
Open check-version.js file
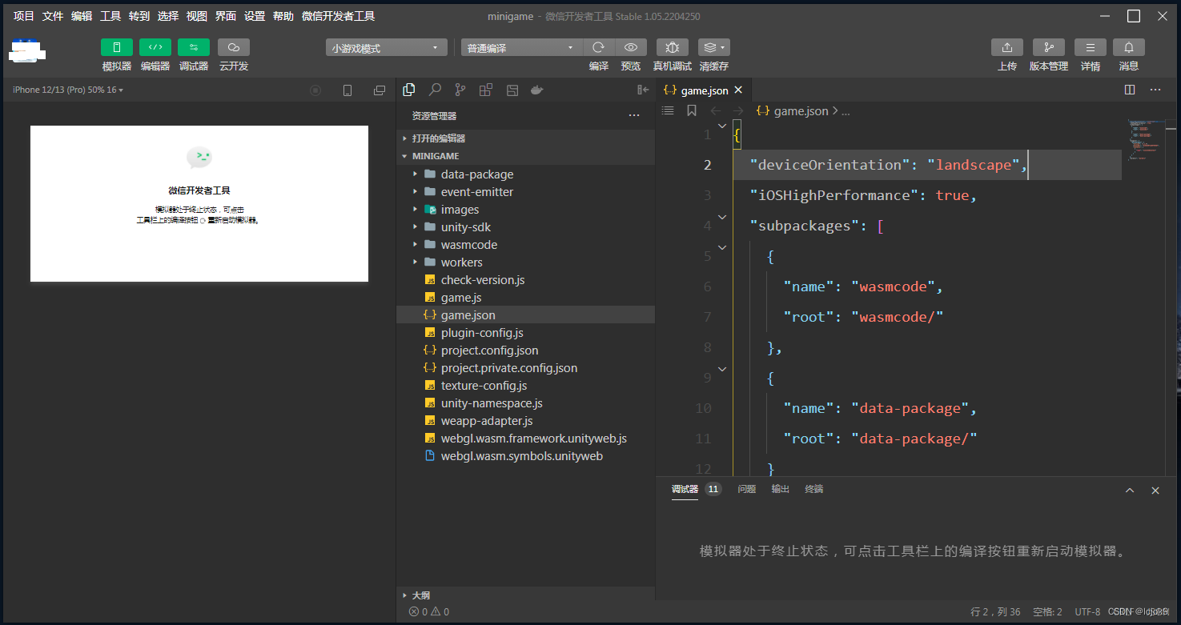click(x=525, y=280)
